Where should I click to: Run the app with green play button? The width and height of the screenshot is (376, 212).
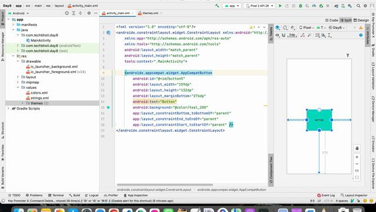(x=280, y=6)
